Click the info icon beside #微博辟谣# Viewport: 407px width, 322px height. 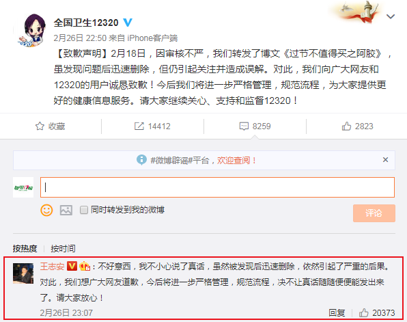coord(141,160)
